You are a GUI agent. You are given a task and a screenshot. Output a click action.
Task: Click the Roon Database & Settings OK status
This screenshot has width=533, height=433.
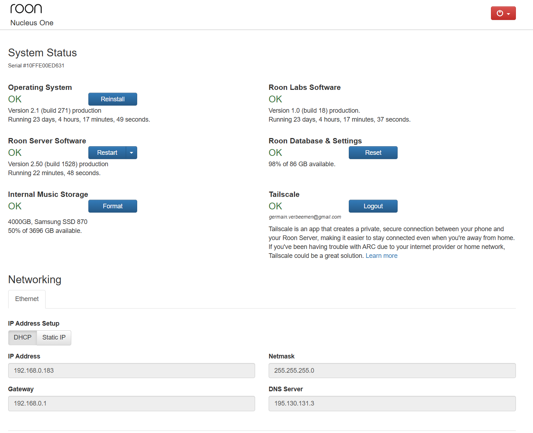click(x=275, y=153)
